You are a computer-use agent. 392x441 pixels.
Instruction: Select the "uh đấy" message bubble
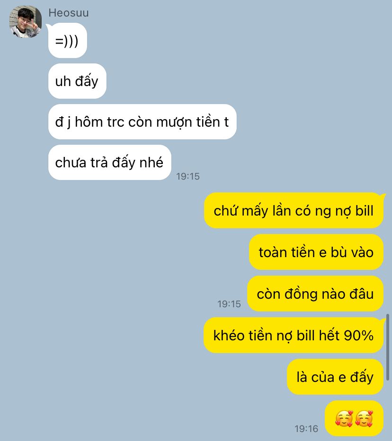point(77,81)
